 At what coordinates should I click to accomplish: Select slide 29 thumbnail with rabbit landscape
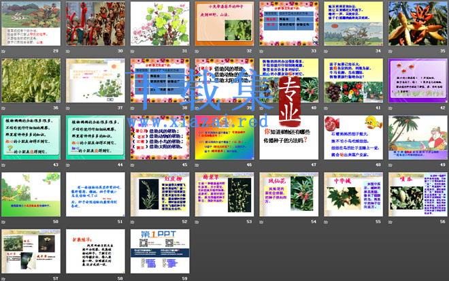coord(31,24)
